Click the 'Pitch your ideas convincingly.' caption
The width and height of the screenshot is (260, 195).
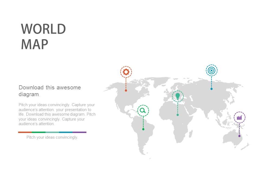point(52,137)
